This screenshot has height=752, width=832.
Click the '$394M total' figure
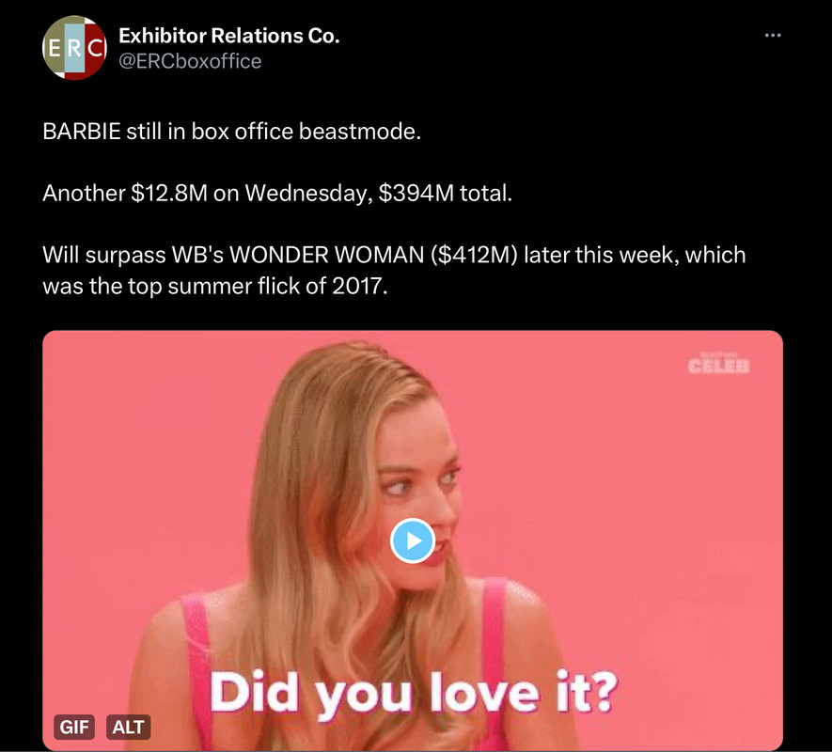click(x=445, y=193)
